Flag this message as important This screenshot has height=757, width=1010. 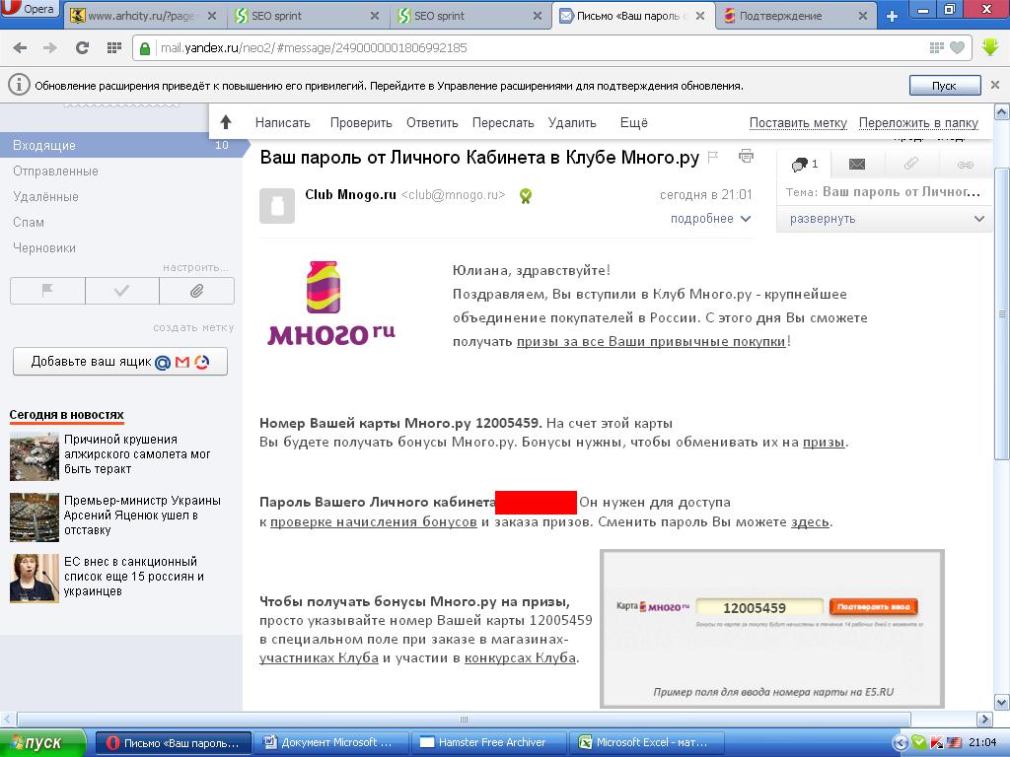713,157
